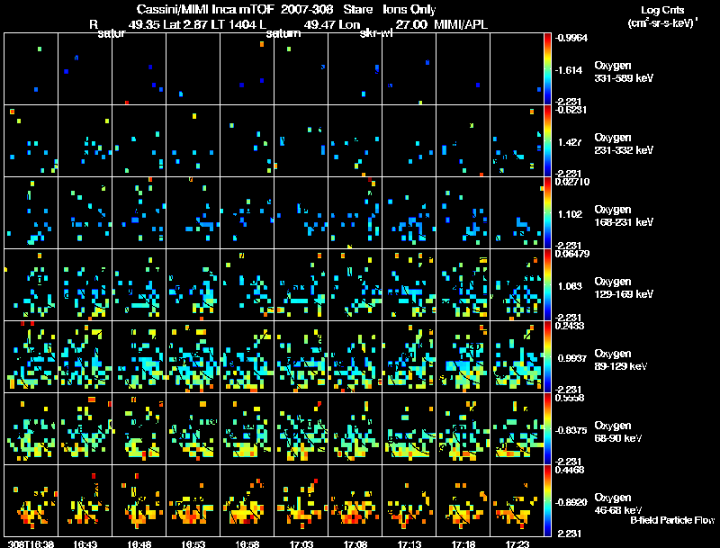The height and width of the screenshot is (548, 720).
Task: Click the Oxygen 46-68 keV color bar
Action: pos(547,500)
